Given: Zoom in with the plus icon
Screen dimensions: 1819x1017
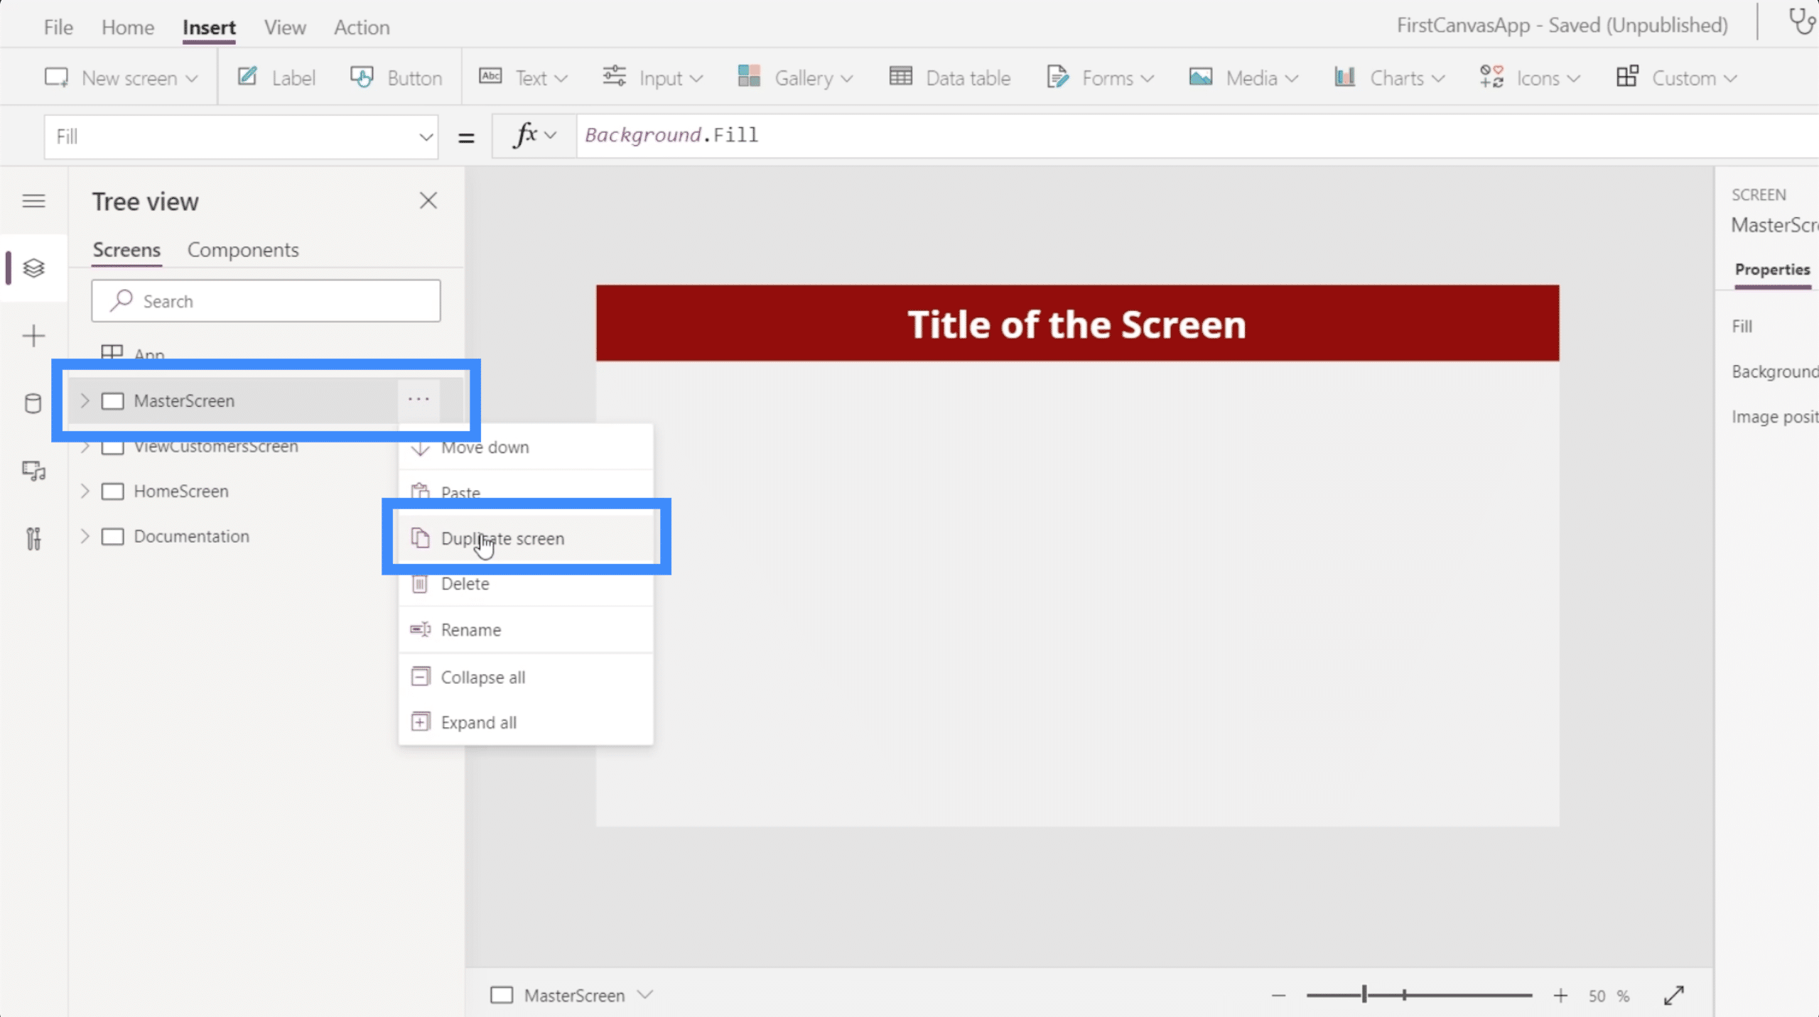Looking at the screenshot, I should tap(1560, 995).
